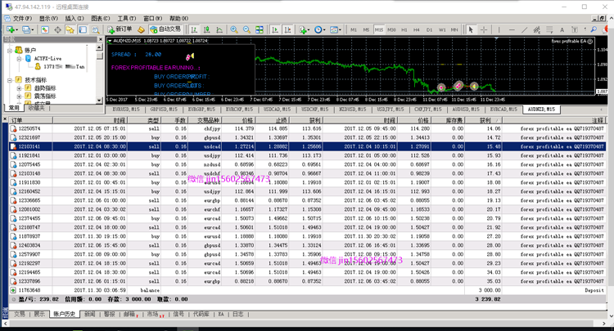Select the text A tool

562,29
